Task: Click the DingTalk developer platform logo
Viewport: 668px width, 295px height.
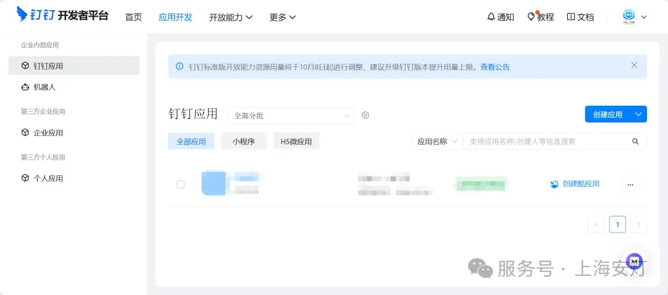Action: coord(62,15)
